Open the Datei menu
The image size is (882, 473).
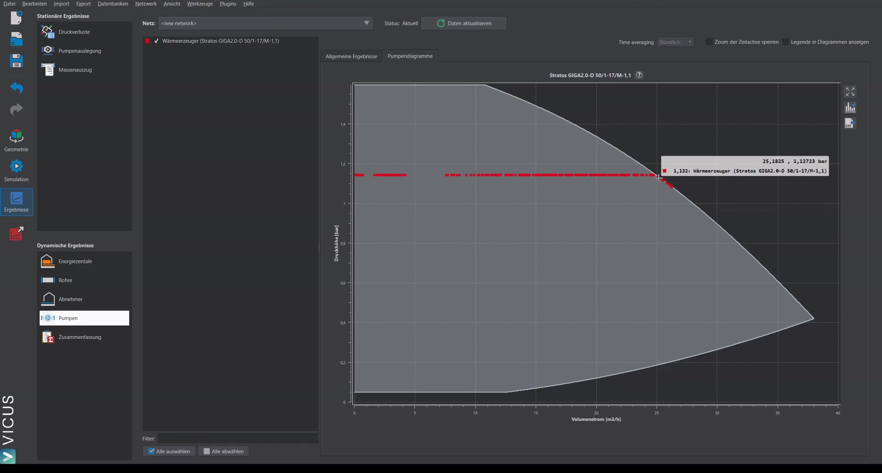click(x=9, y=4)
